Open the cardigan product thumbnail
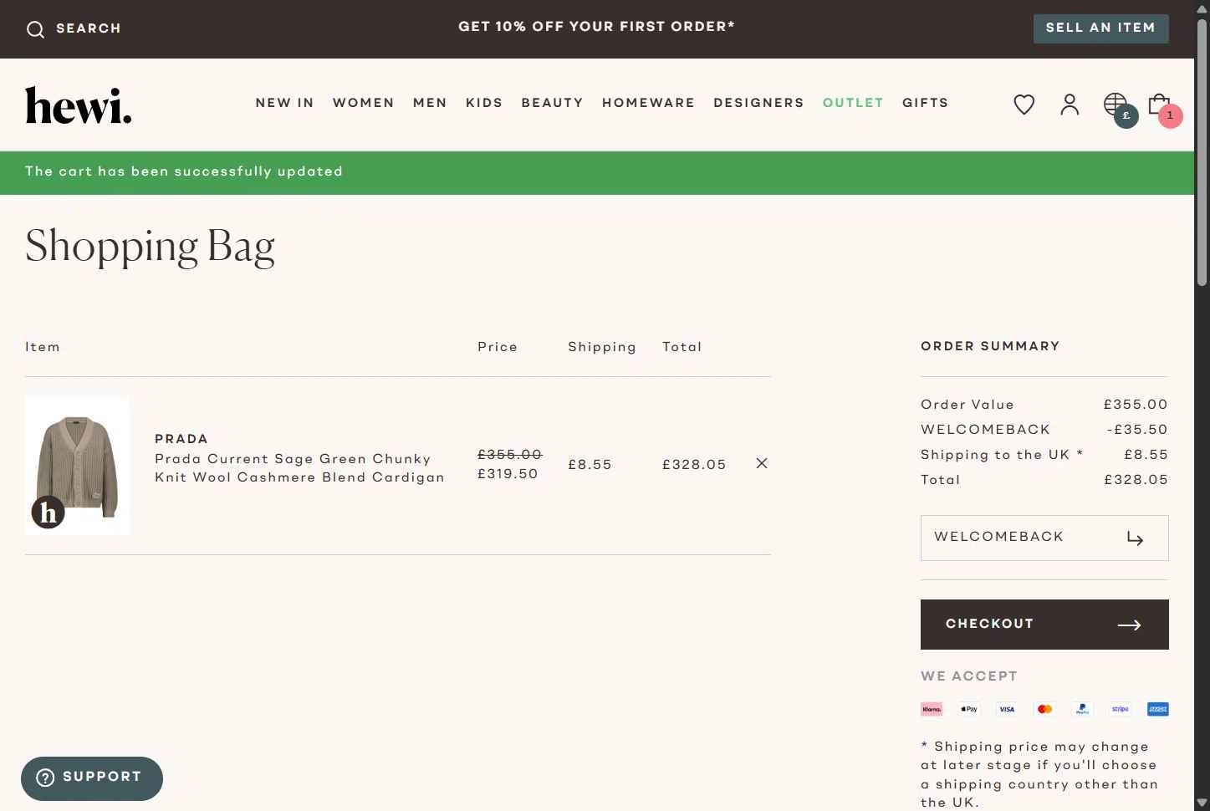This screenshot has width=1210, height=811. pos(77,466)
